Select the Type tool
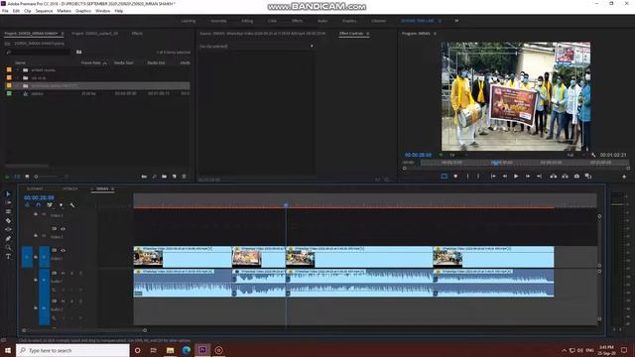This screenshot has width=635, height=357. click(x=8, y=257)
